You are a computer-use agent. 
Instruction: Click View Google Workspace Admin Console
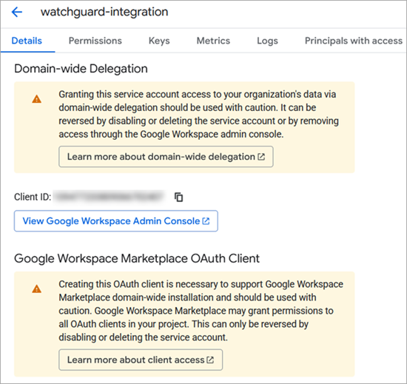[x=116, y=221]
